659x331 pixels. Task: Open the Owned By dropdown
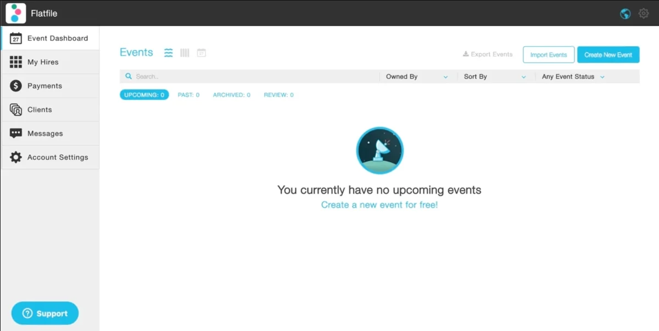pos(417,76)
